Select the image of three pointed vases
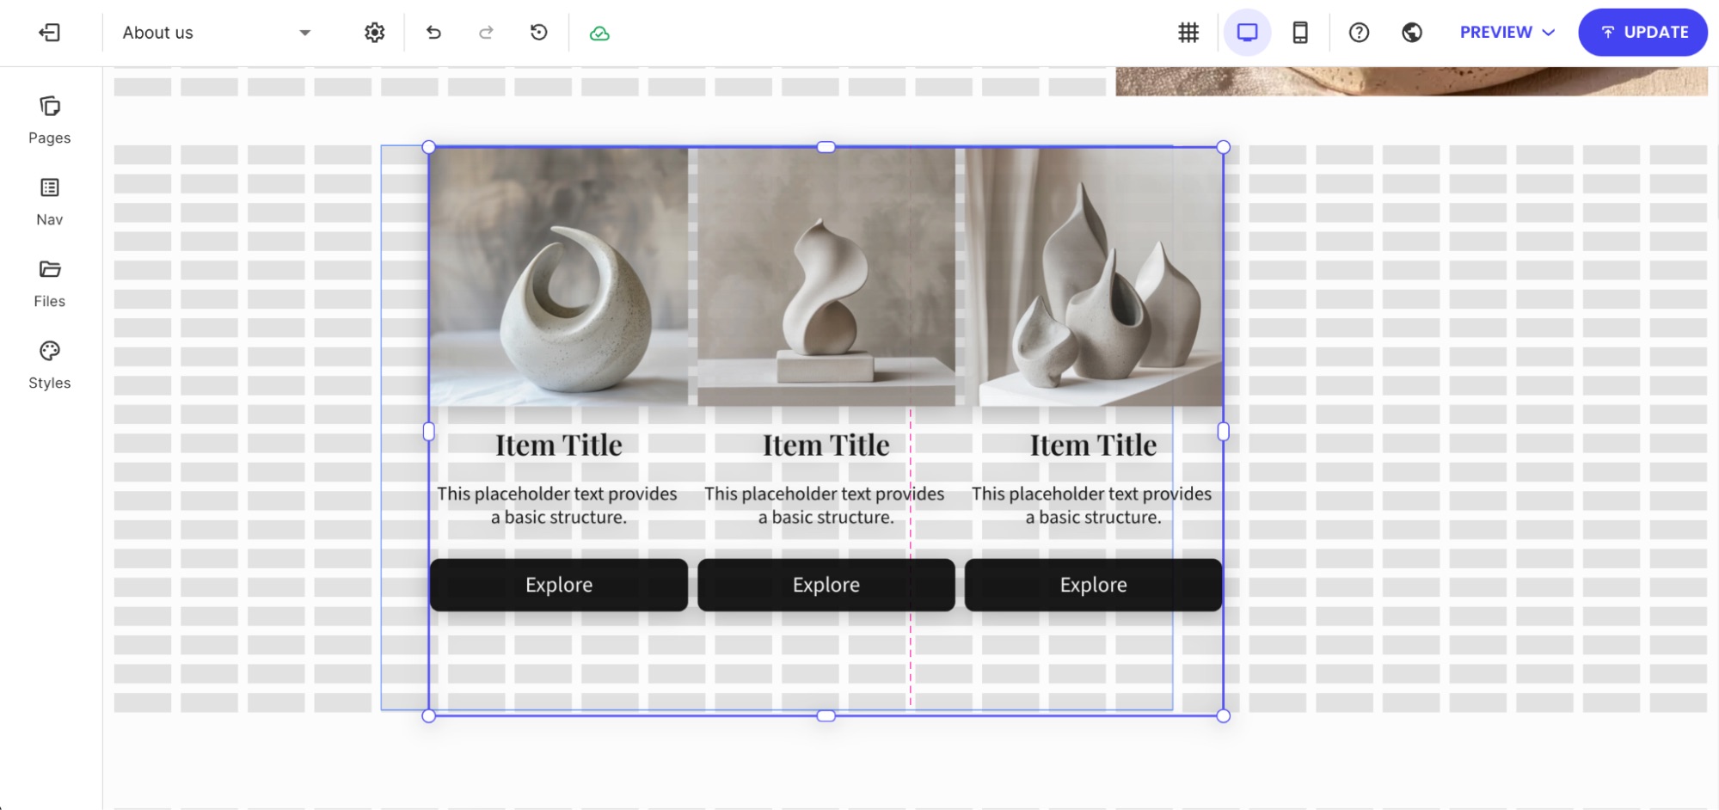1719x810 pixels. coord(1094,277)
